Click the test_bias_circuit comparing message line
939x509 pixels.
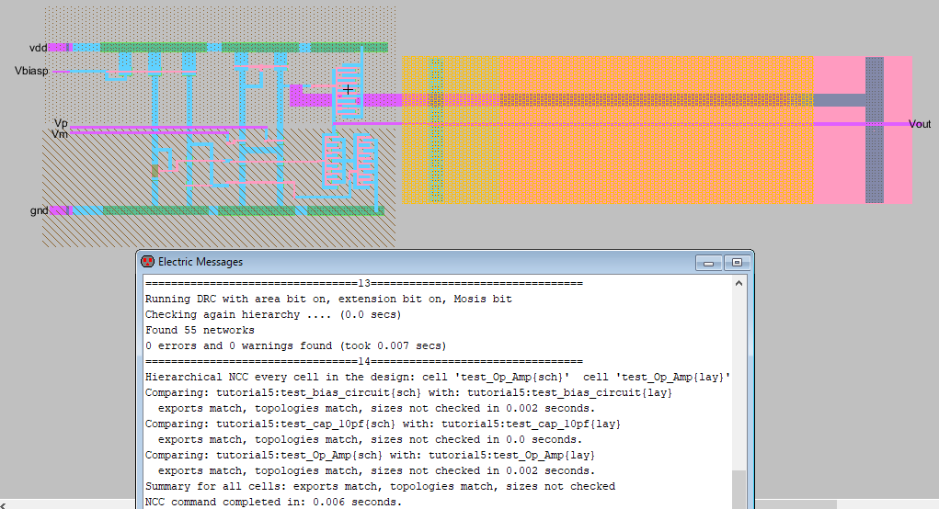click(x=408, y=392)
